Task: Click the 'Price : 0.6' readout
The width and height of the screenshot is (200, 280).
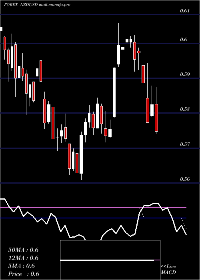Action: (x=24, y=274)
